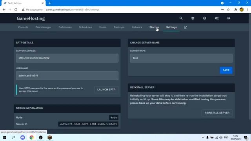Open Chrome from the taskbar

pos(31,137)
